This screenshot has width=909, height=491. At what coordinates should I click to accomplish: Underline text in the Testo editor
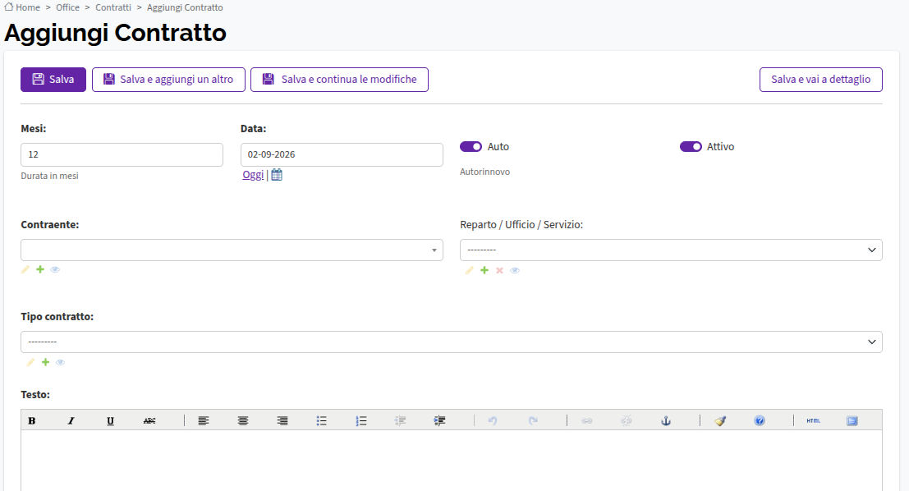pos(110,421)
